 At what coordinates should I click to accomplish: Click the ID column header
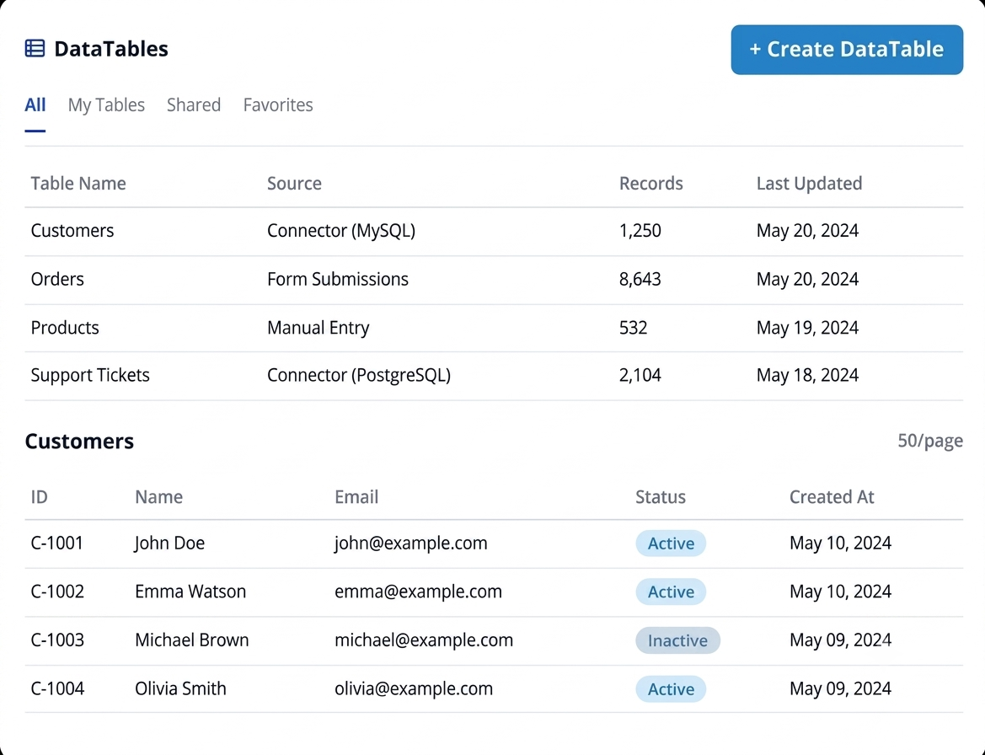click(39, 497)
